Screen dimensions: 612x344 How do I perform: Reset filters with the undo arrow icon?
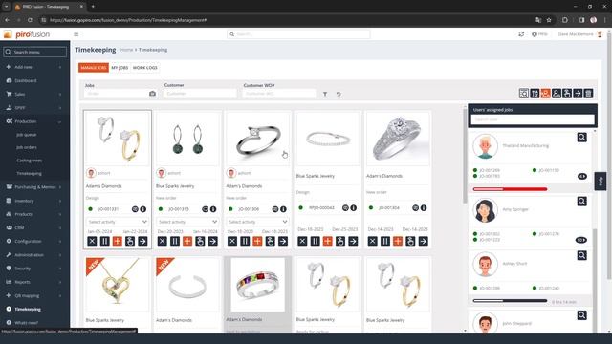tap(339, 94)
